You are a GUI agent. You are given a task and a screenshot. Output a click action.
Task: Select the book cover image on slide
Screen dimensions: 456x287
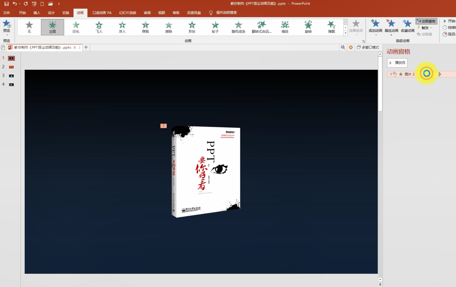pos(206,171)
